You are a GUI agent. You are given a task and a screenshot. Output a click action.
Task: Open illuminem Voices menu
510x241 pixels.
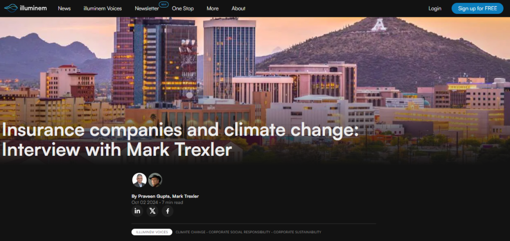pyautogui.click(x=103, y=8)
